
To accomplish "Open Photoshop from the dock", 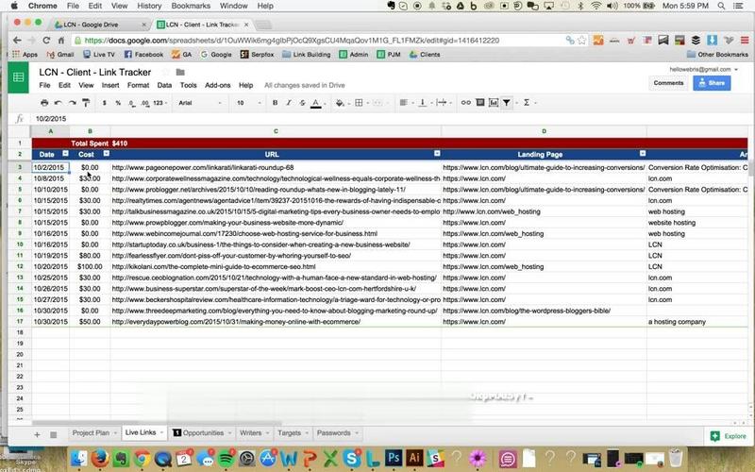I will coord(393,458).
